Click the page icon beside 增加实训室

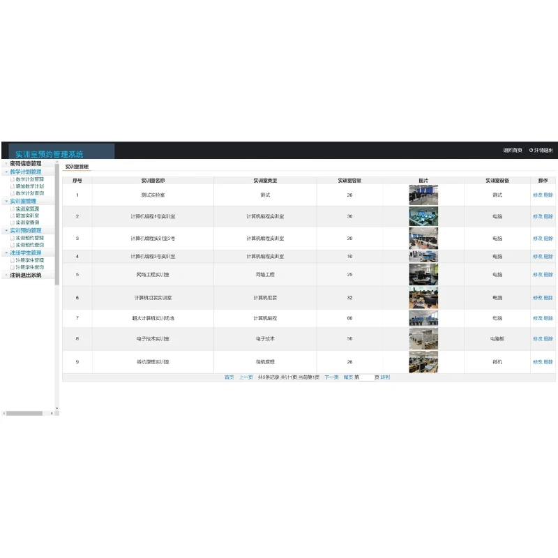[x=13, y=216]
